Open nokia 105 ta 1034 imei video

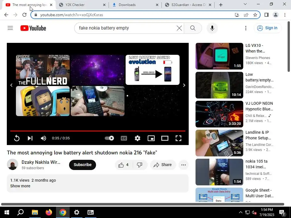click(x=219, y=172)
